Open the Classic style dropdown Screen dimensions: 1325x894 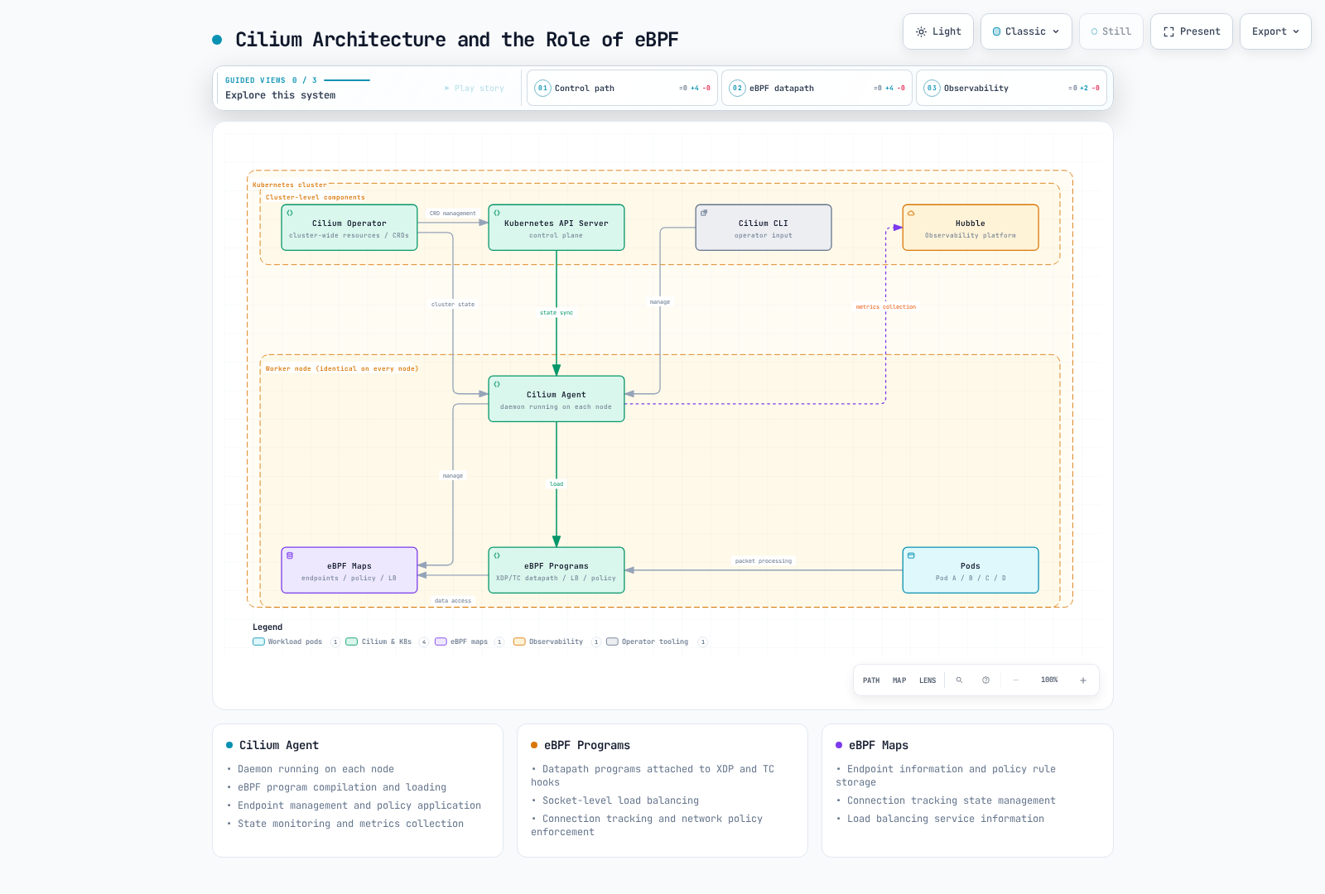(1026, 31)
